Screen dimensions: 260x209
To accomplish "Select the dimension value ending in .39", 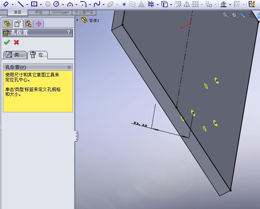I will pyautogui.click(x=140, y=124).
